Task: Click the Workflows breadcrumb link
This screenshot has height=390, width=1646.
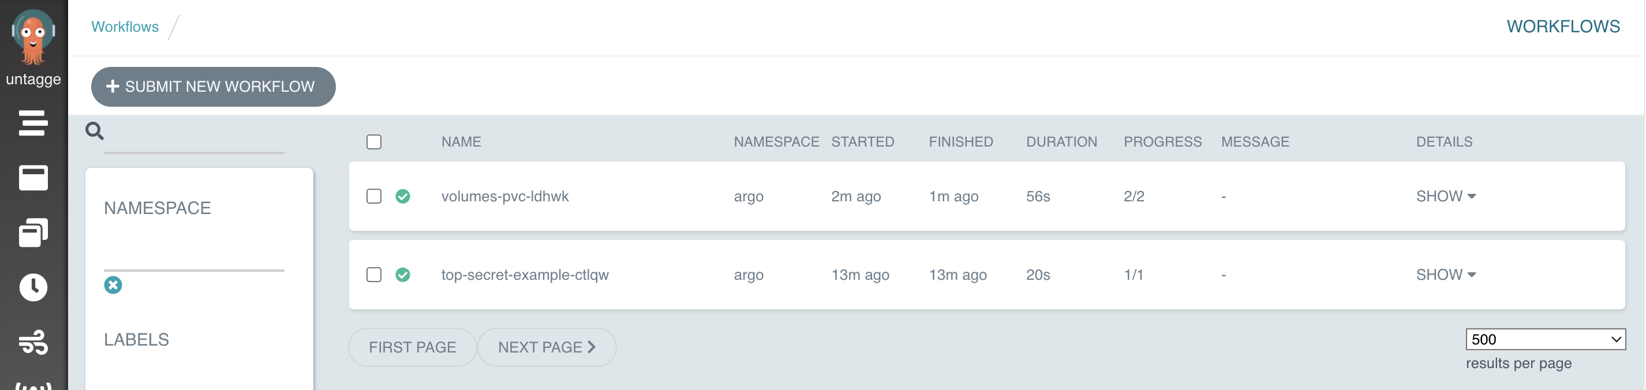Action: 125,26
